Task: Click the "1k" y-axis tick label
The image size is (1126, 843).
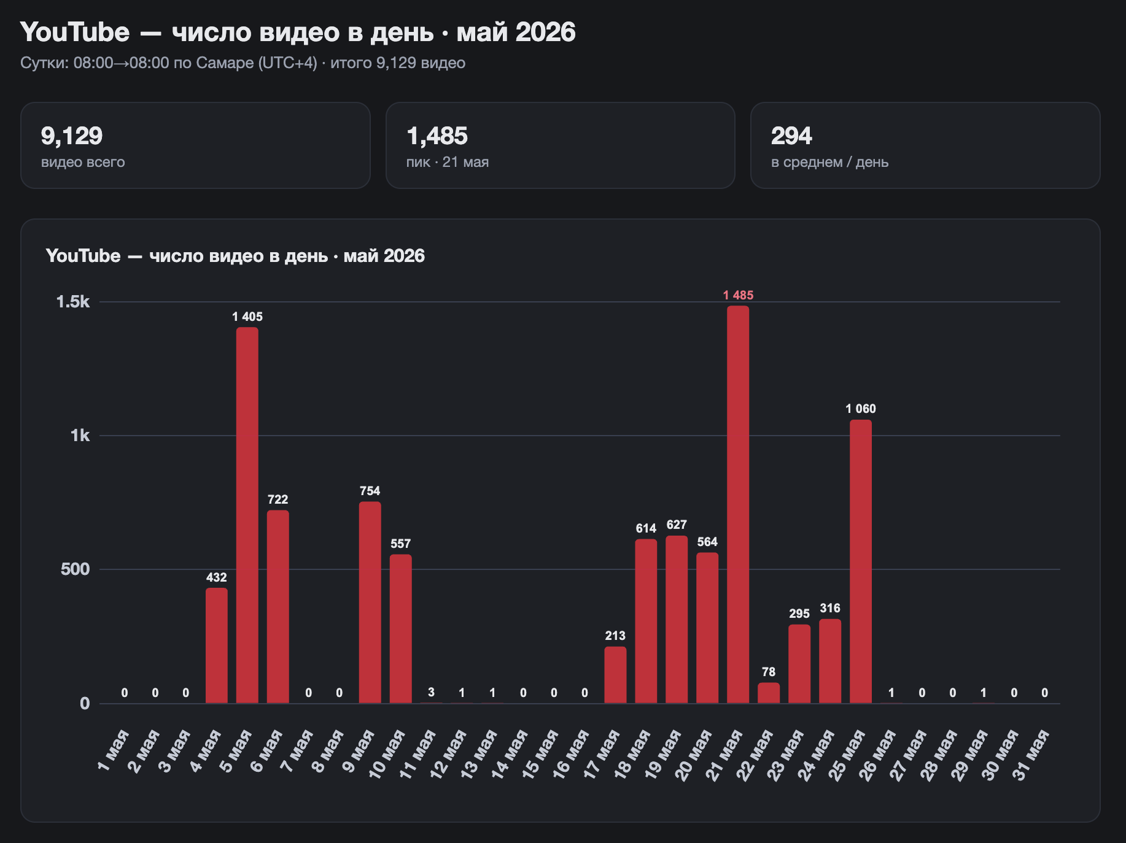Action: [80, 436]
